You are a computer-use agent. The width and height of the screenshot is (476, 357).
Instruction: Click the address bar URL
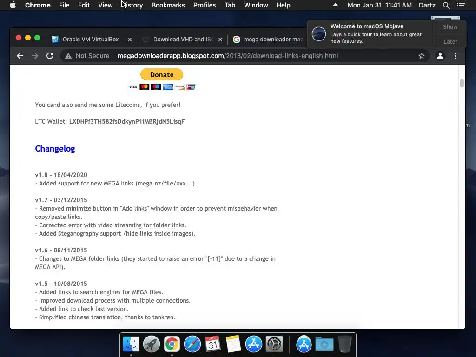click(x=228, y=56)
